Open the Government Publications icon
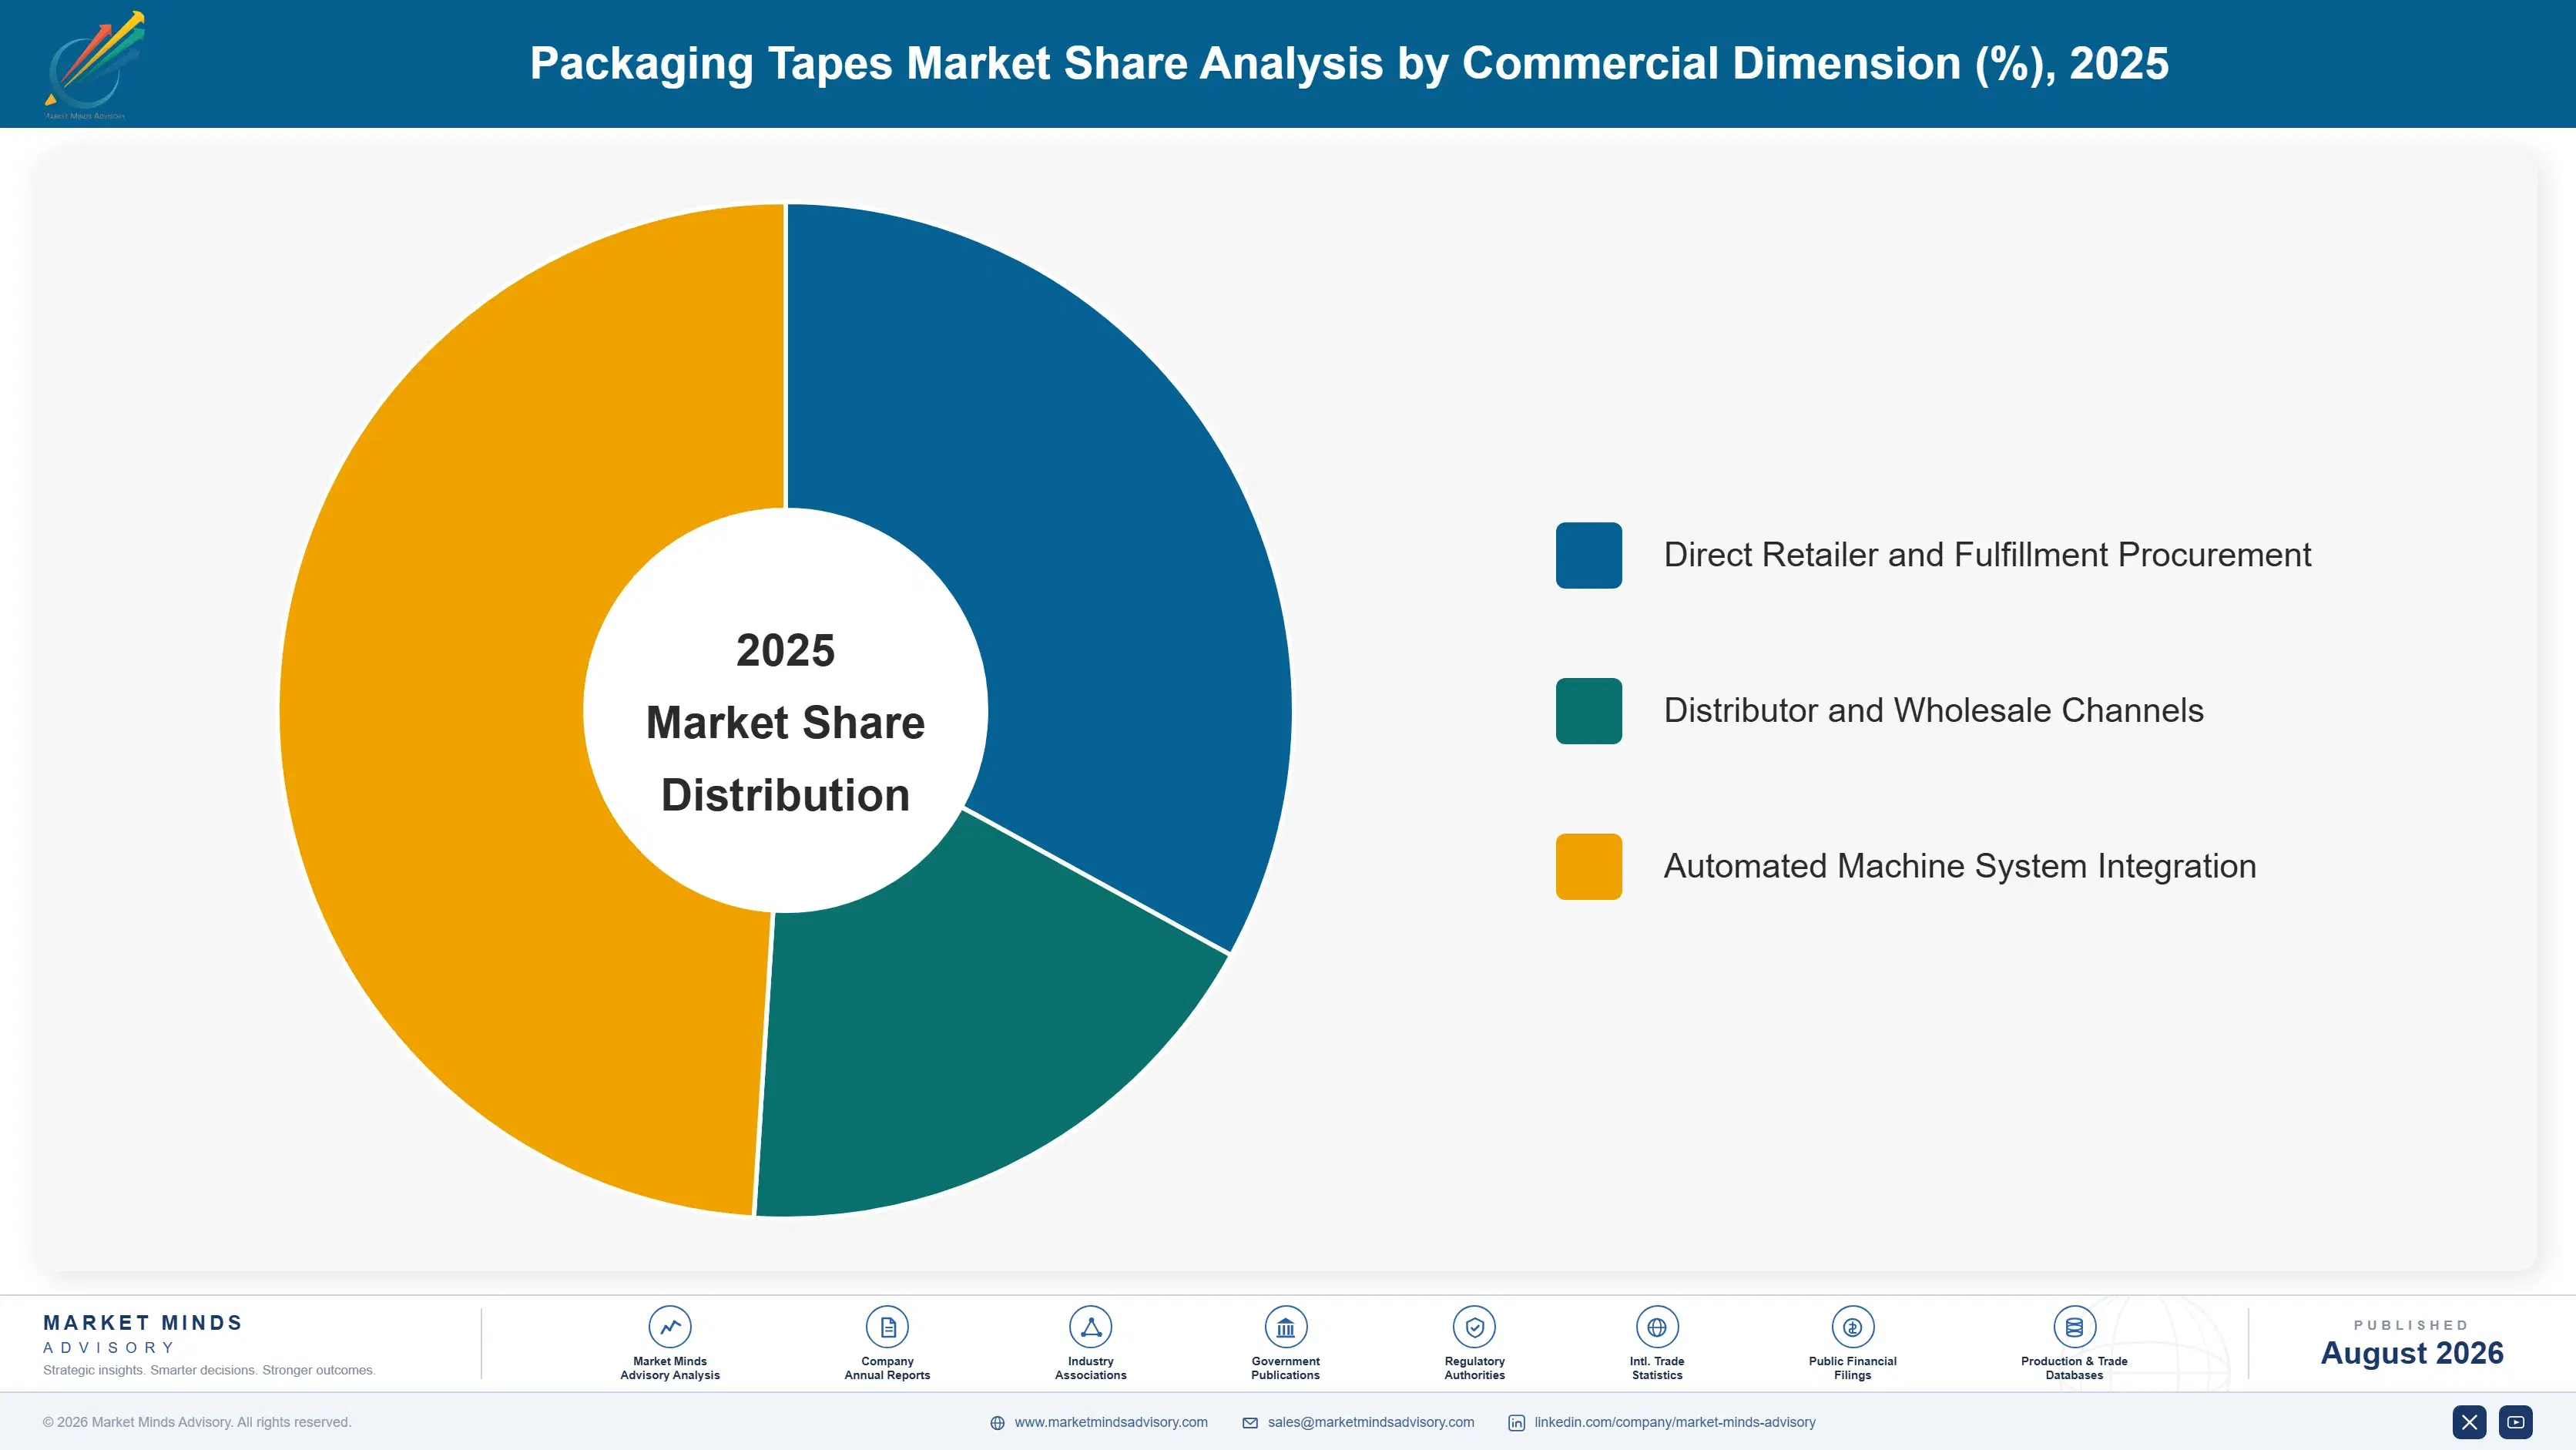This screenshot has width=2576, height=1450. click(1285, 1327)
